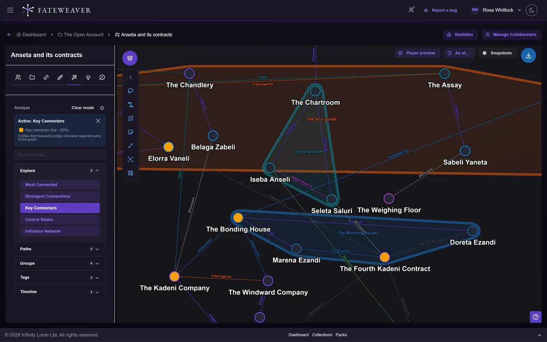Open Player preview
The image size is (547, 342).
point(417,53)
